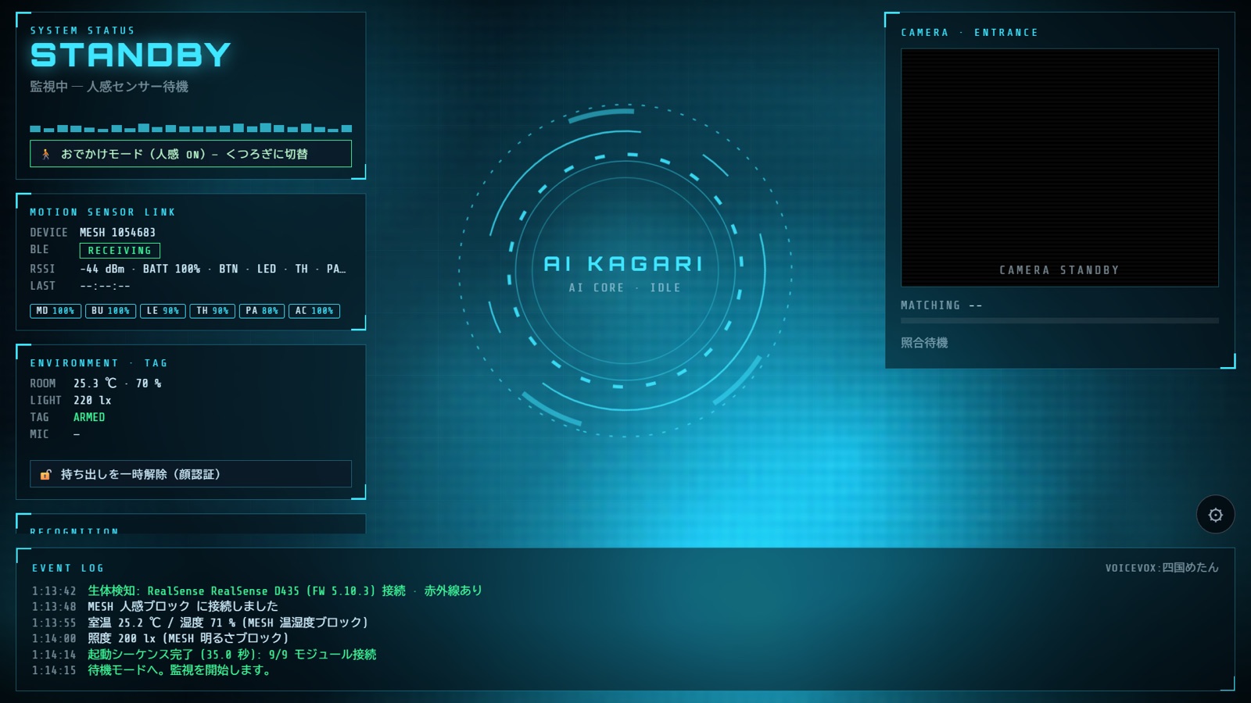Switch from おでかけモード to くつろぎ mode
This screenshot has height=703, width=1251.
coord(191,154)
